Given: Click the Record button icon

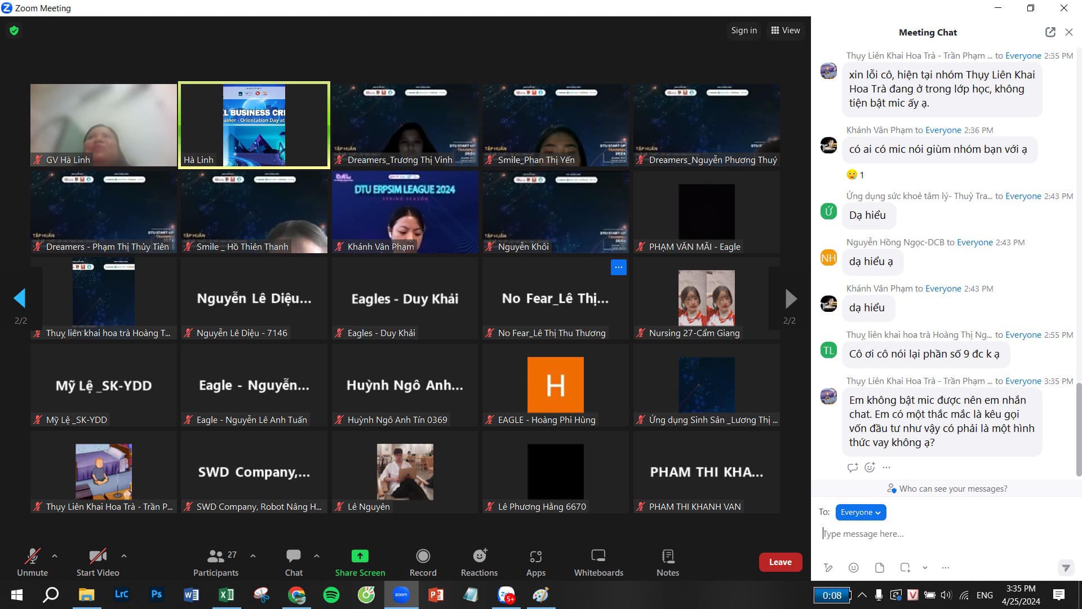Looking at the screenshot, I should click(423, 557).
